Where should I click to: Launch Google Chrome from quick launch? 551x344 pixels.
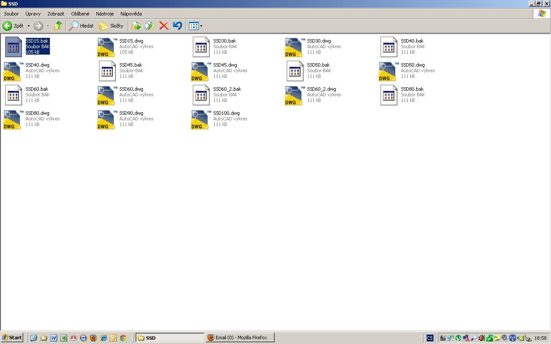pos(123,338)
